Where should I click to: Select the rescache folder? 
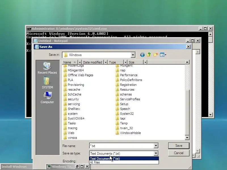pyautogui.click(x=72, y=90)
